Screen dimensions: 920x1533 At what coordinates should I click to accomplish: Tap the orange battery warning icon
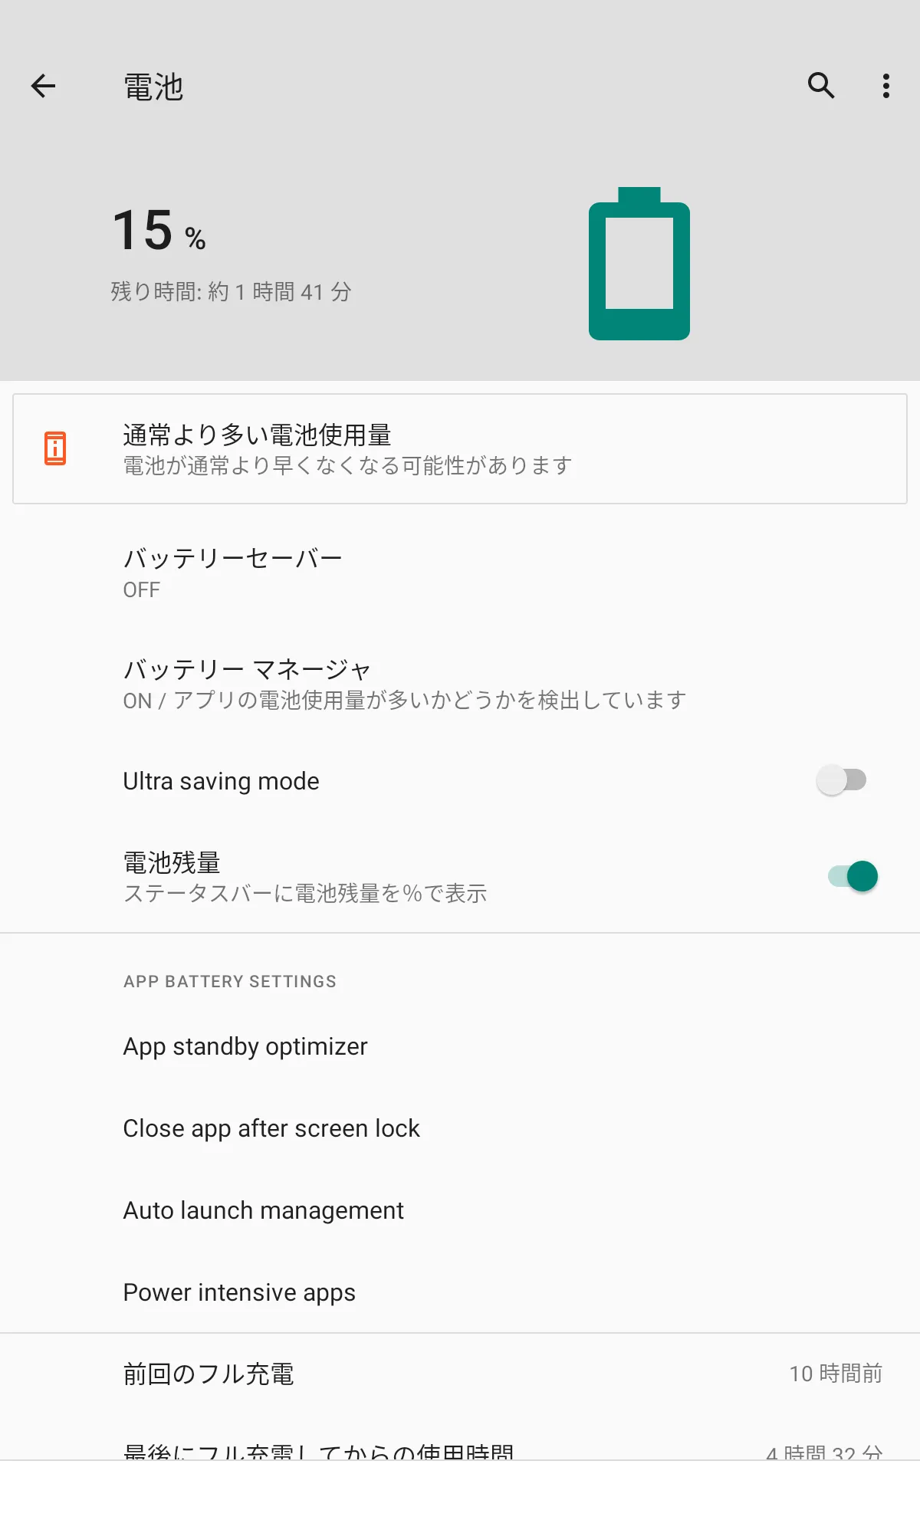[55, 448]
